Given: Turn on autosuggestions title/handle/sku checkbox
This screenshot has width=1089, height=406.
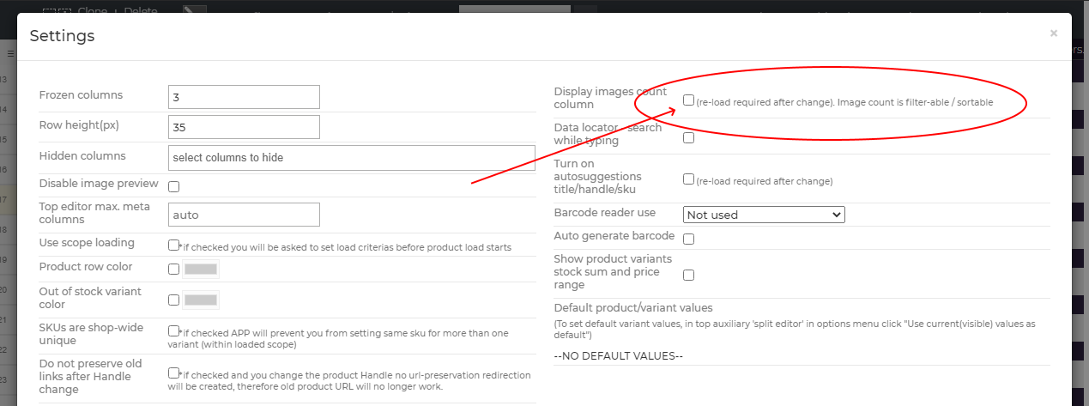Looking at the screenshot, I should 688,179.
